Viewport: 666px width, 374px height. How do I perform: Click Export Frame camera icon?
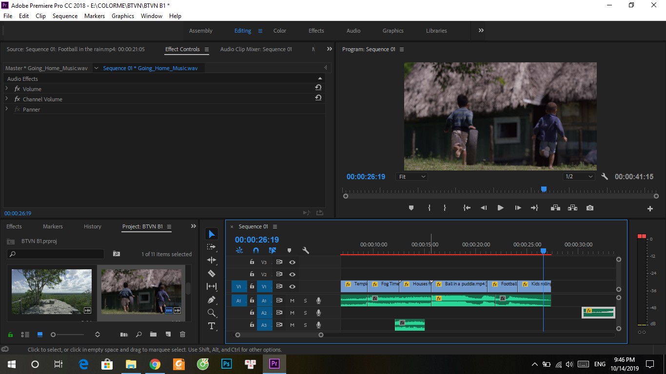coord(590,208)
